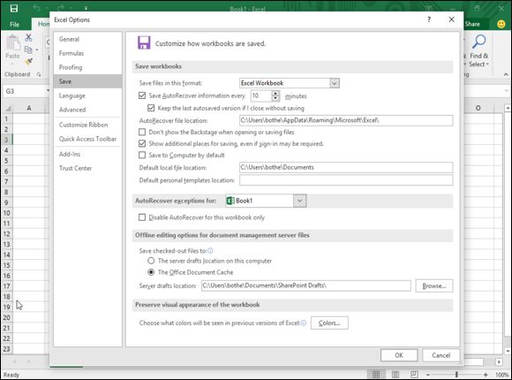Open the Advanced options category
The width and height of the screenshot is (512, 380).
point(72,110)
